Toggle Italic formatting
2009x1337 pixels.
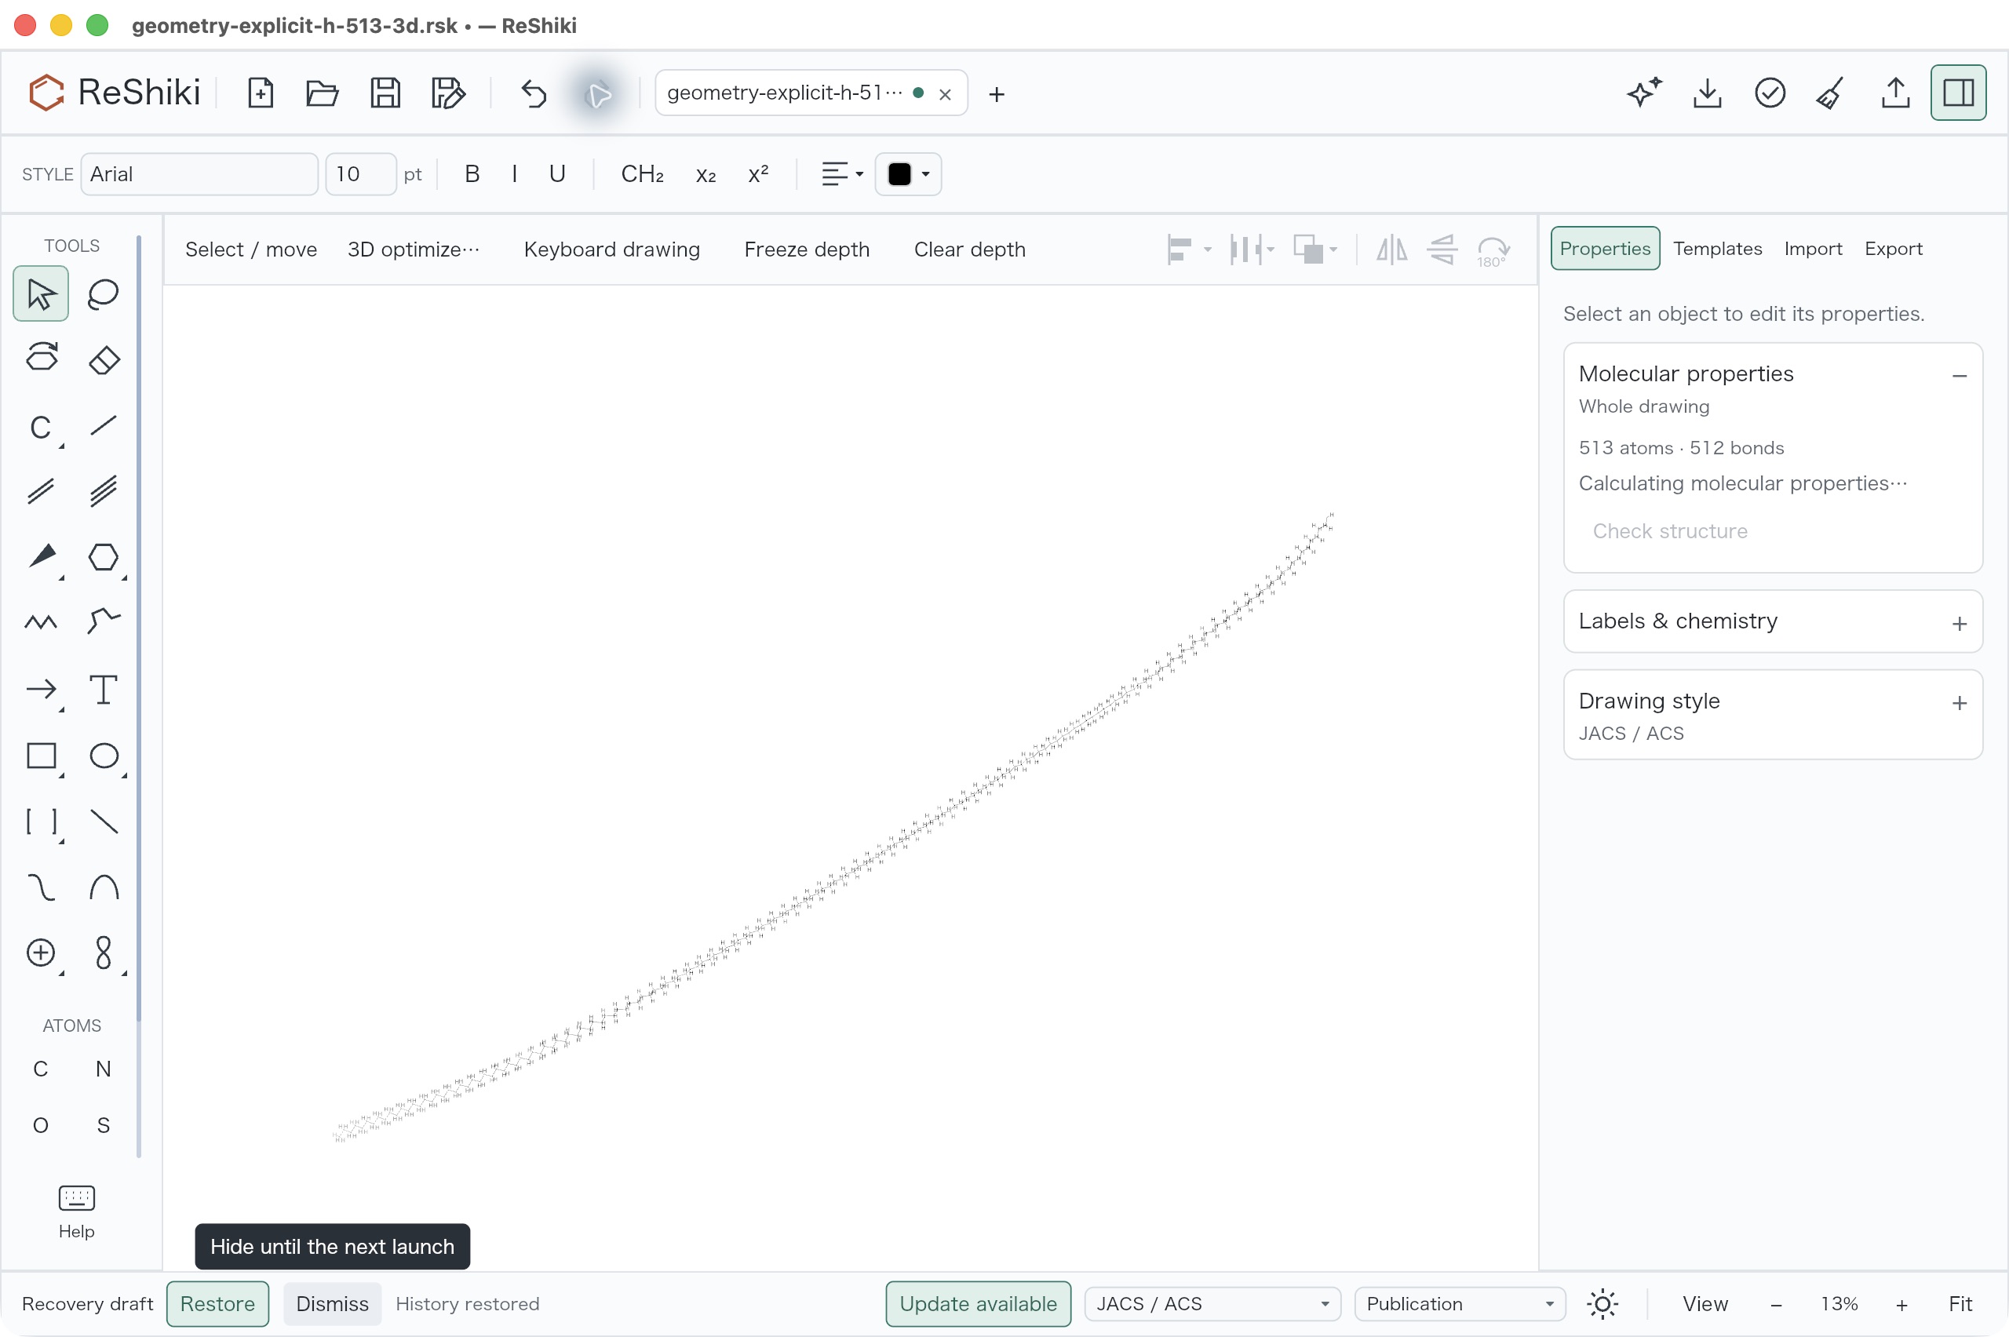(514, 174)
